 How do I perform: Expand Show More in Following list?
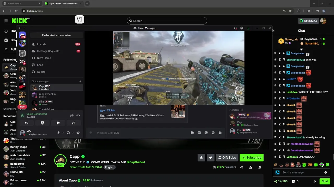(x=10, y=109)
